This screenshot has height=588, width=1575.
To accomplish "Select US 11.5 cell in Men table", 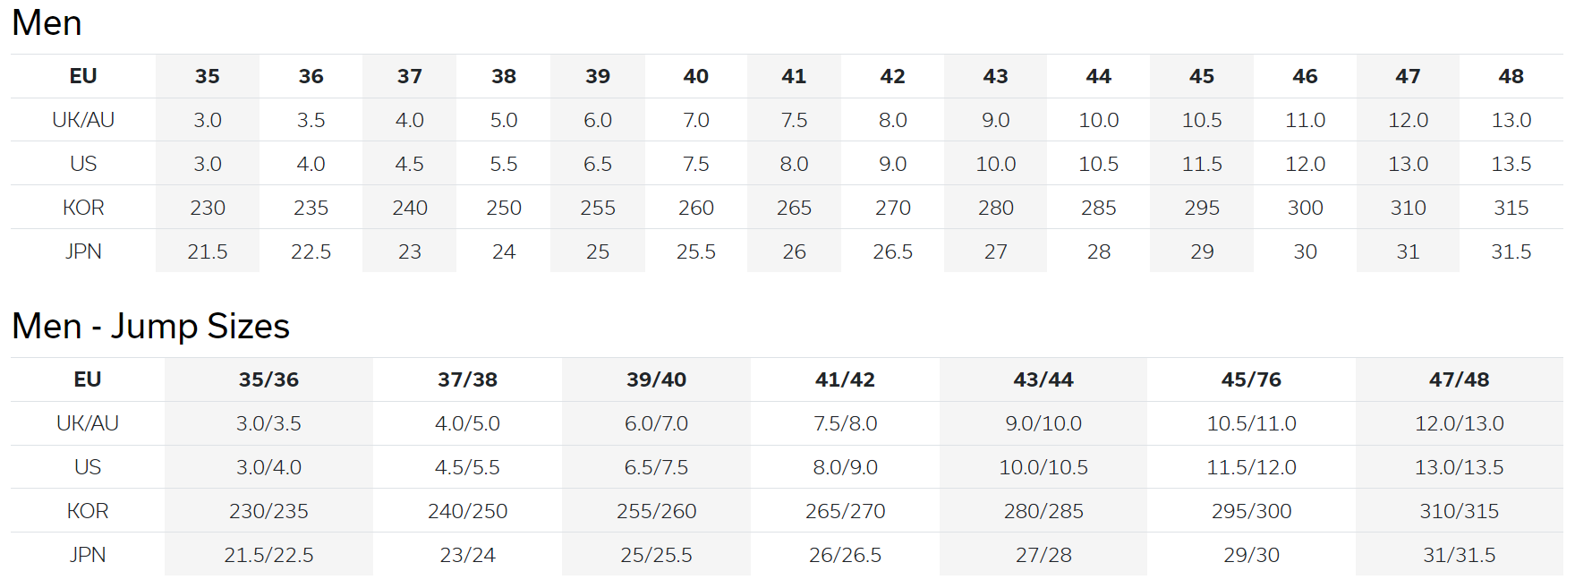I will click(1202, 164).
